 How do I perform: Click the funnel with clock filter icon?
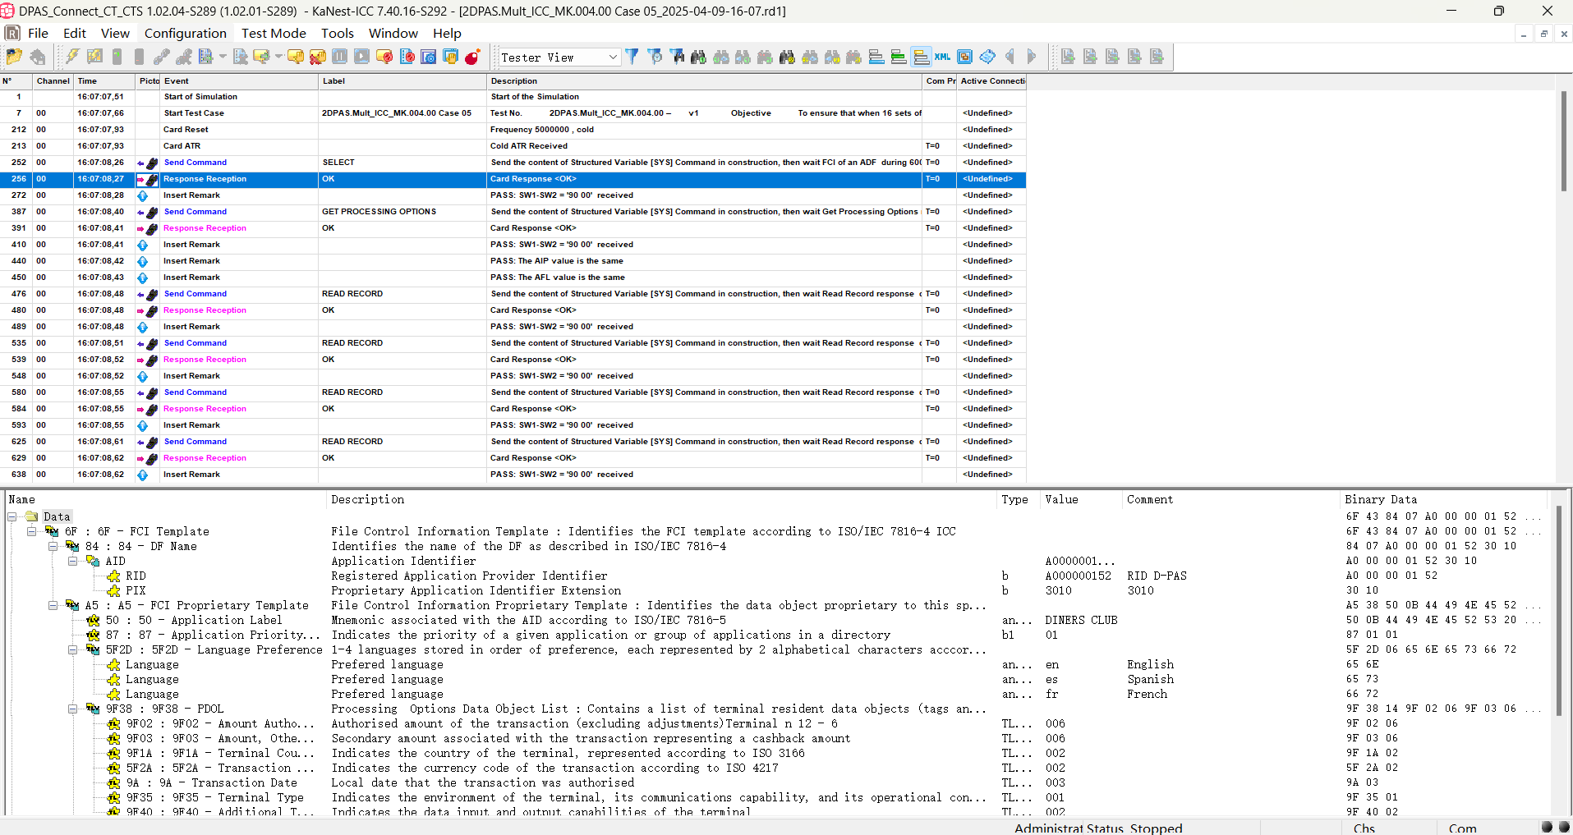(655, 57)
